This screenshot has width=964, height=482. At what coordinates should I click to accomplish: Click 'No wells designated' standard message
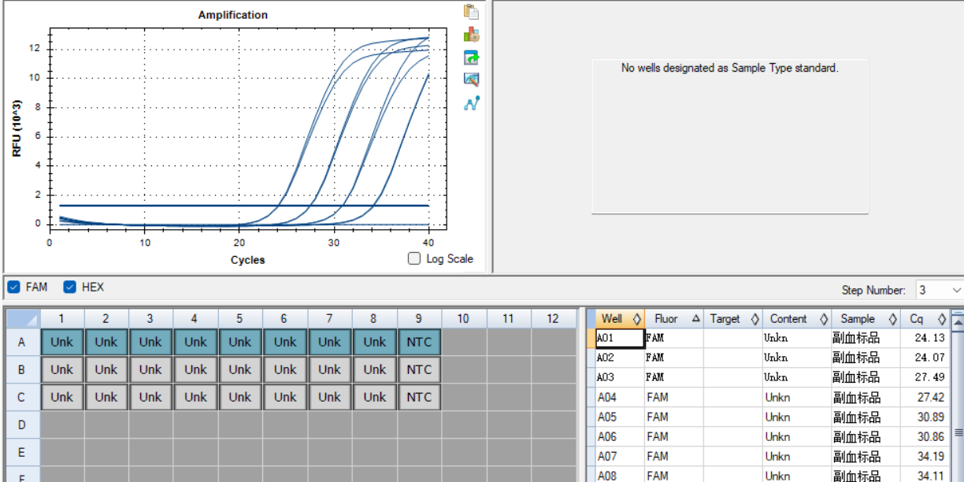(x=730, y=68)
